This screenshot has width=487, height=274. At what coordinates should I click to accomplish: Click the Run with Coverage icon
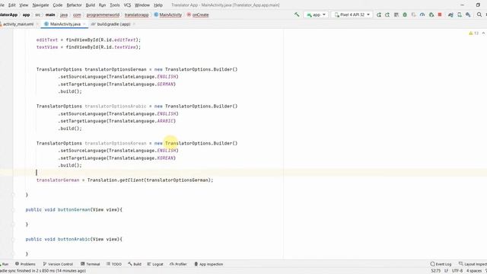413,14
